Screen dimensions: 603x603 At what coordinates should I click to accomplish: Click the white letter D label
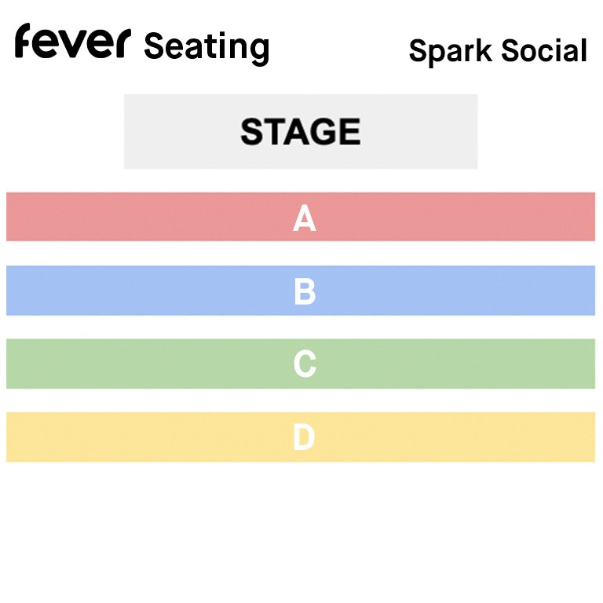pos(304,437)
